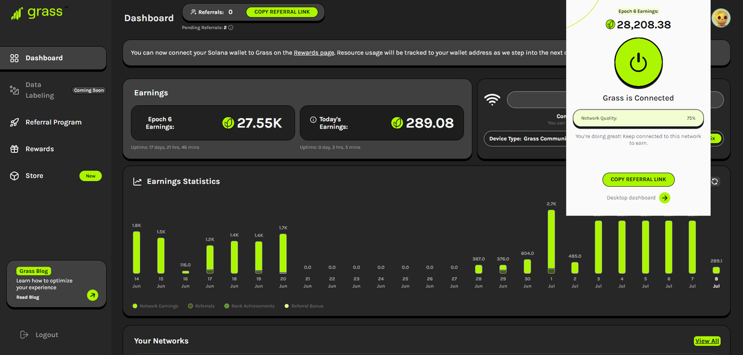The width and height of the screenshot is (743, 355).
Task: Click the Logout door icon
Action: (x=24, y=335)
